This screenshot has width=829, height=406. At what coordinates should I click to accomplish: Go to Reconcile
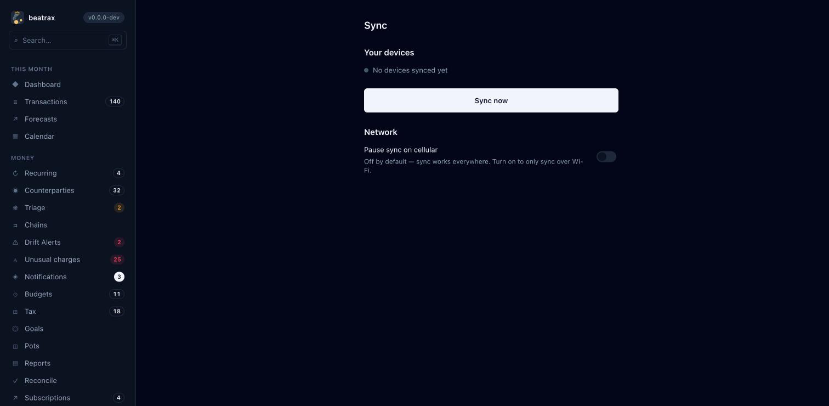point(68,381)
